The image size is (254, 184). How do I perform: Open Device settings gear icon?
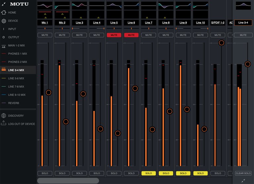coord(4,21)
